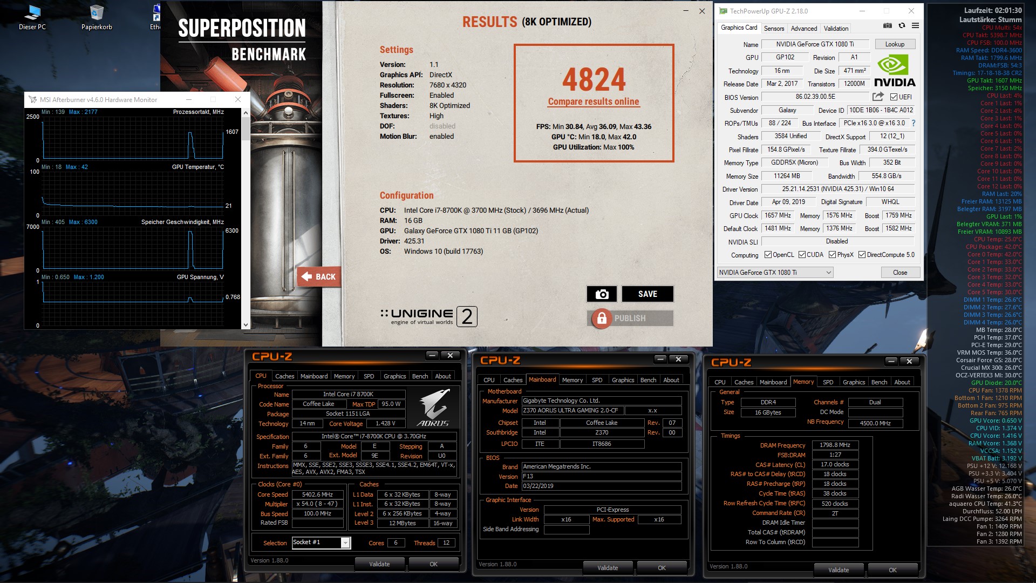Screen dimensions: 1036x583
Task: Open the Papierkorb recycle bin icon
Action: coord(97,18)
